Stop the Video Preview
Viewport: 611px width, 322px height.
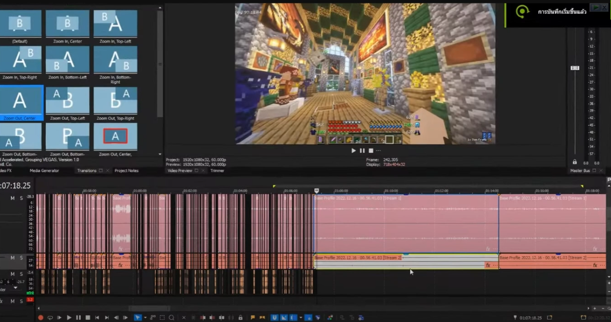[x=370, y=151]
